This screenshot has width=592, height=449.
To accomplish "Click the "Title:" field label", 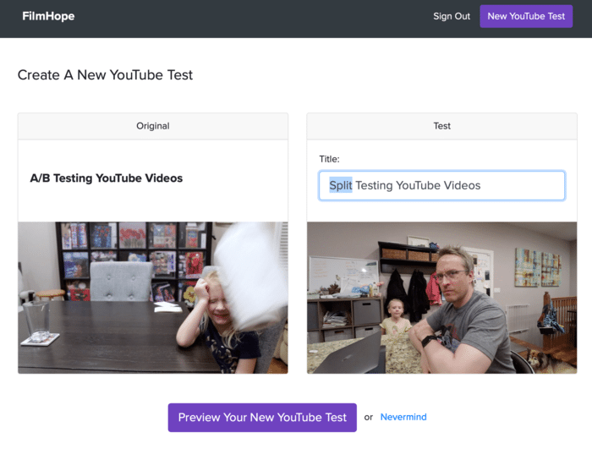I will point(329,159).
